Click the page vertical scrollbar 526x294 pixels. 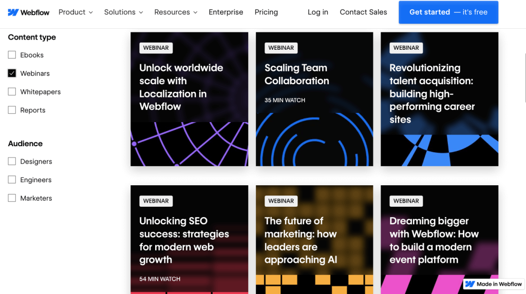pos(525,77)
